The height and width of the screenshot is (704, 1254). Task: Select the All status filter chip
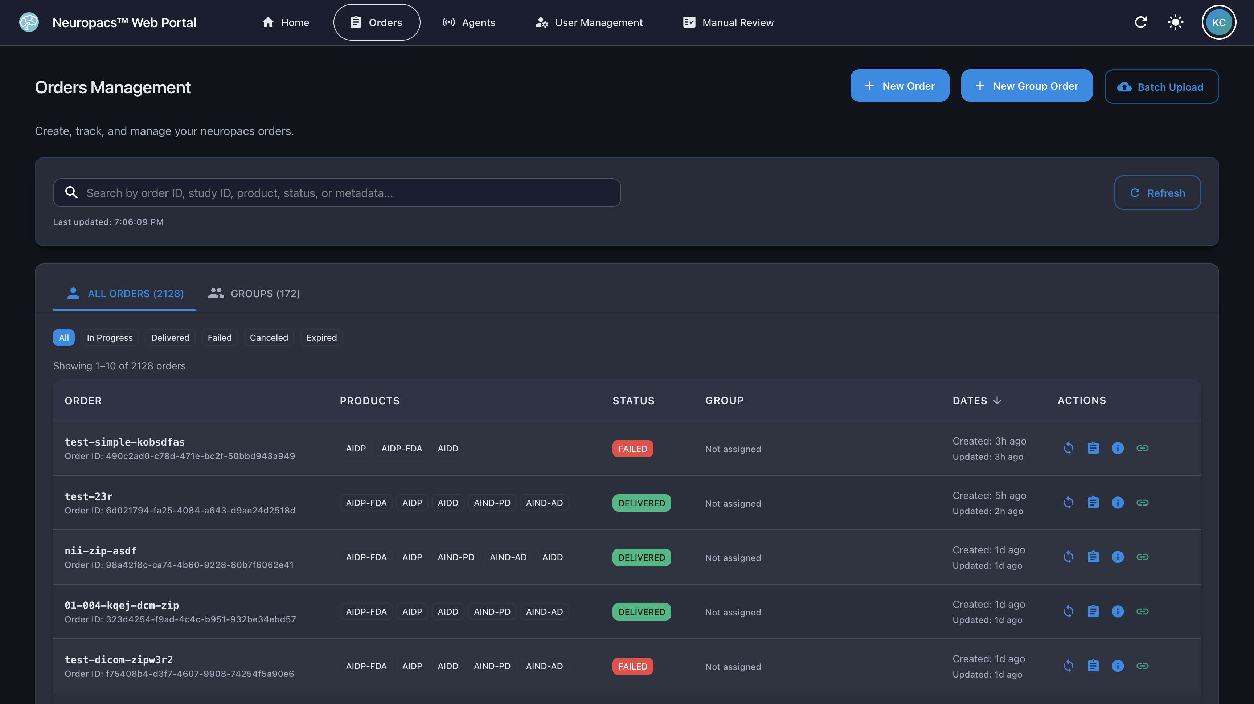[x=64, y=337]
